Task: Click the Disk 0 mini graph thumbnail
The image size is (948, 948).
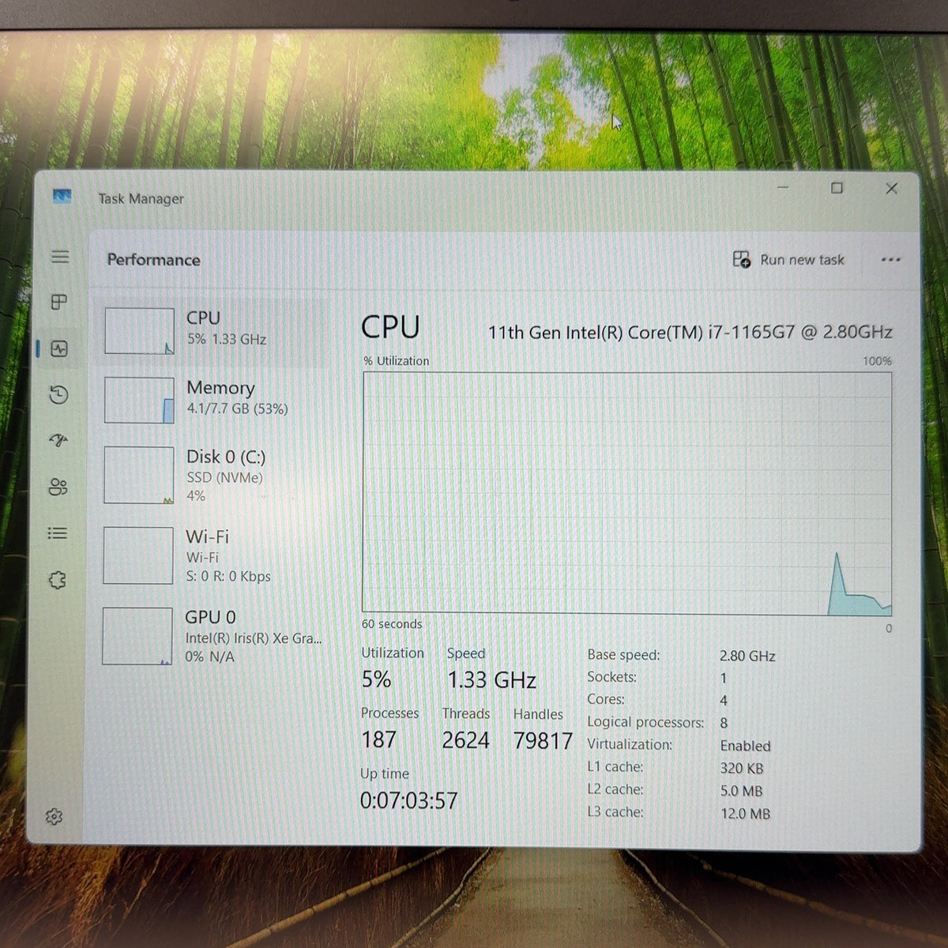Action: point(138,476)
